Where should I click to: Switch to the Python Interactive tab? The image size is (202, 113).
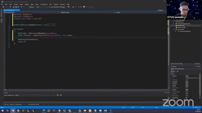click(15, 105)
